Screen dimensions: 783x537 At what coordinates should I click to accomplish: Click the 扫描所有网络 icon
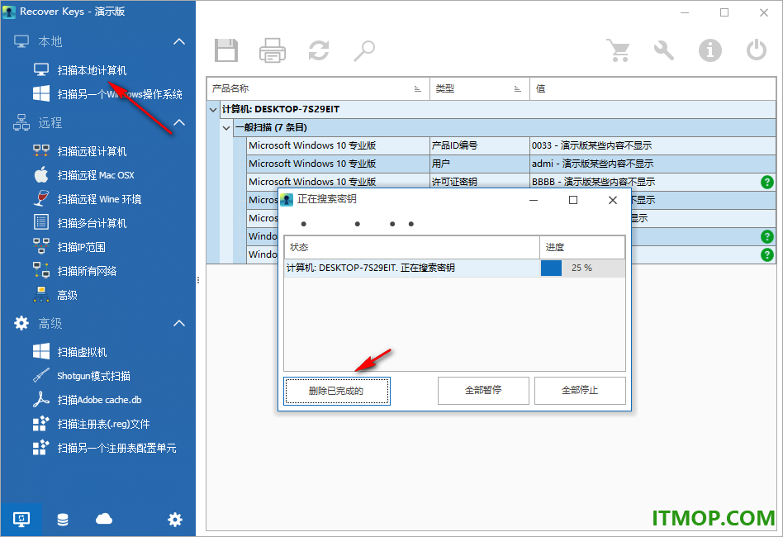[41, 270]
